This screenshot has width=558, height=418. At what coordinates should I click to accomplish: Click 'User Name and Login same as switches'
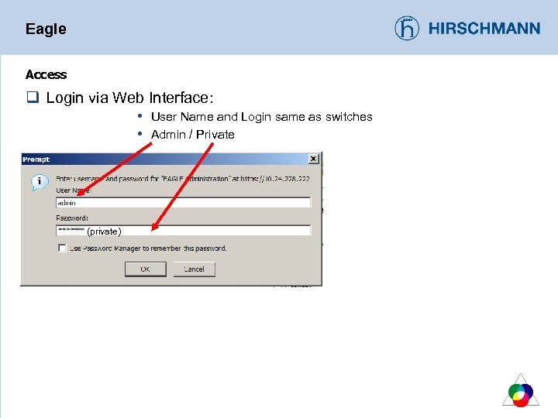coord(262,117)
